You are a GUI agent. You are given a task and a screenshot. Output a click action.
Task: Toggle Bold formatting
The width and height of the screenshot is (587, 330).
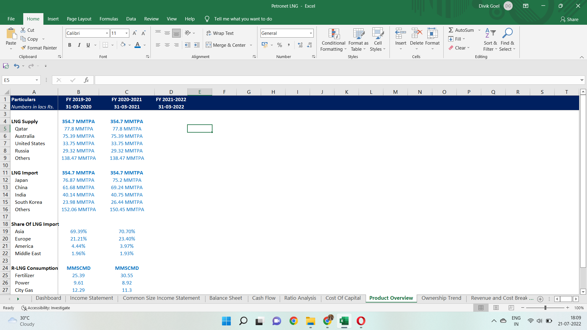(x=70, y=45)
